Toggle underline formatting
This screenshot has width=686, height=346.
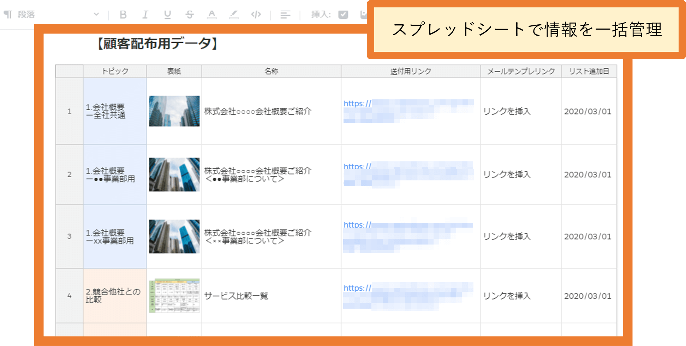pyautogui.click(x=167, y=14)
